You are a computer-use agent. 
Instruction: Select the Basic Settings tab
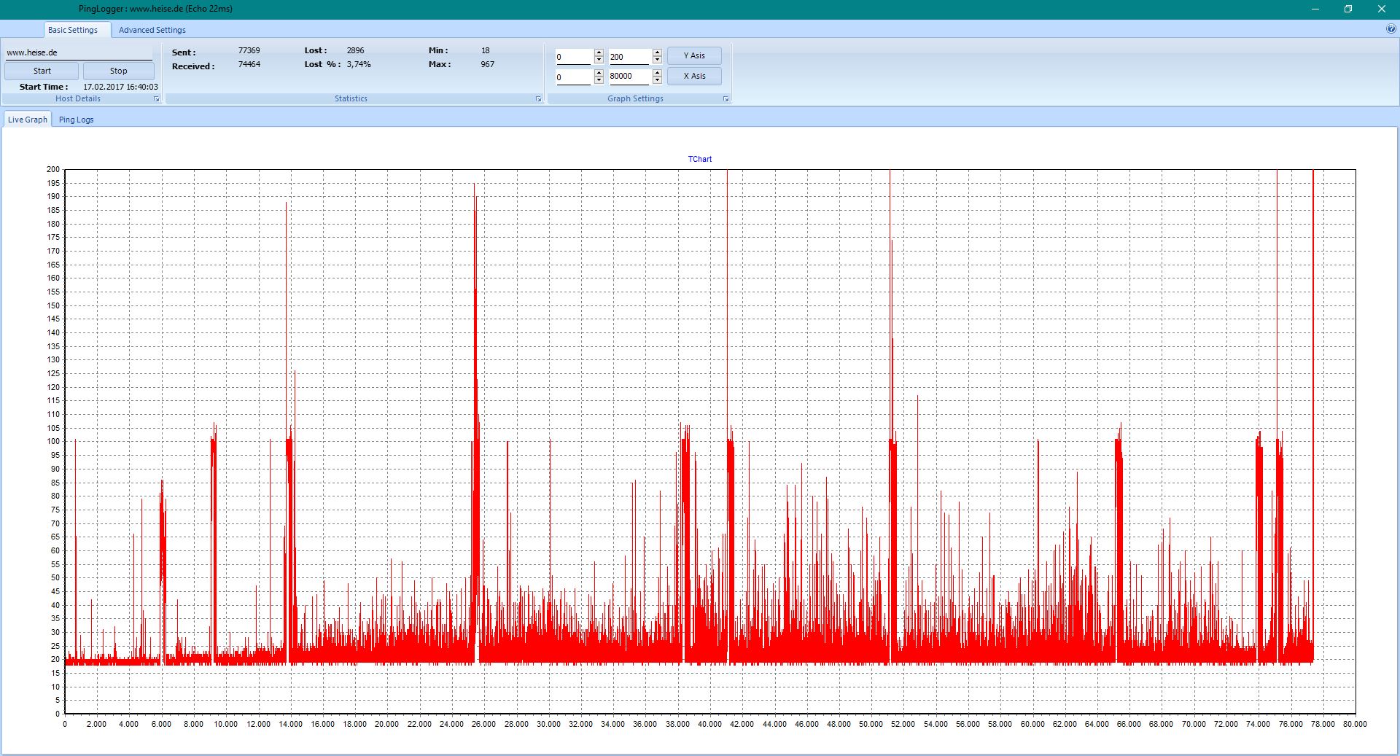[73, 30]
